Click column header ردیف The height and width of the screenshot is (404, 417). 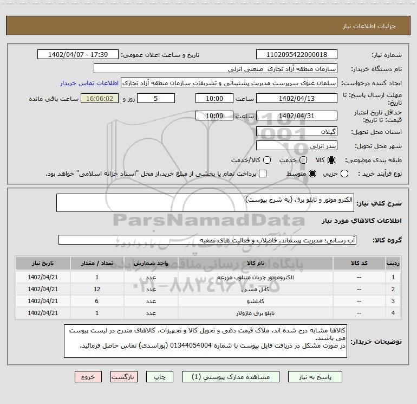(393, 263)
